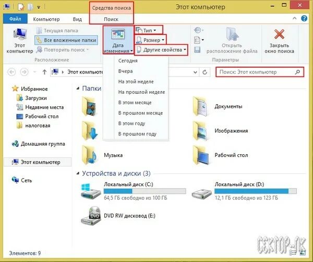Open recent locations arrow near Forward
Image resolution: width=313 pixels, height=262 pixels.
coord(35,72)
